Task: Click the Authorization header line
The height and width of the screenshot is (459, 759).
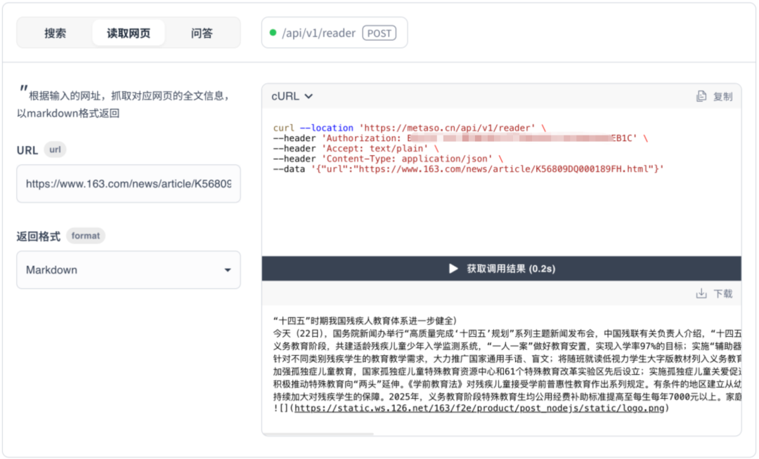Action: [460, 138]
